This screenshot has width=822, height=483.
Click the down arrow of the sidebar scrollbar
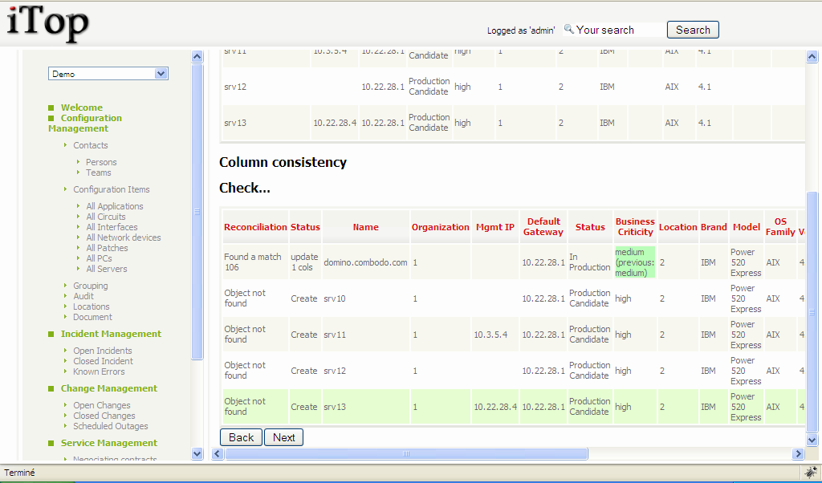(197, 453)
